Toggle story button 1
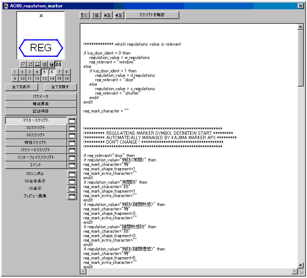 coord(14,72)
